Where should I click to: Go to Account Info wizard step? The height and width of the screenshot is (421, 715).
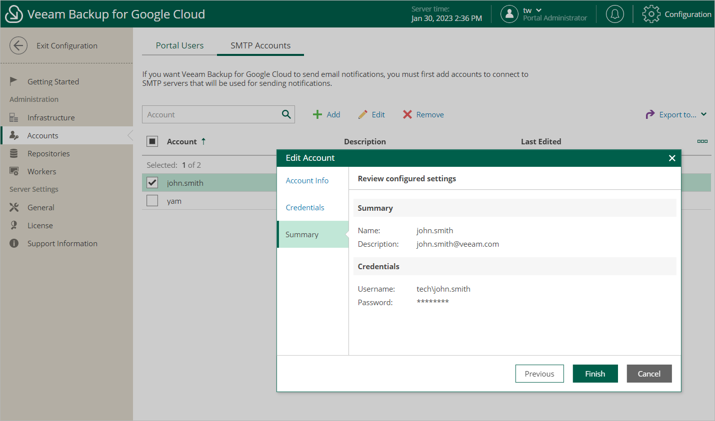[307, 180]
